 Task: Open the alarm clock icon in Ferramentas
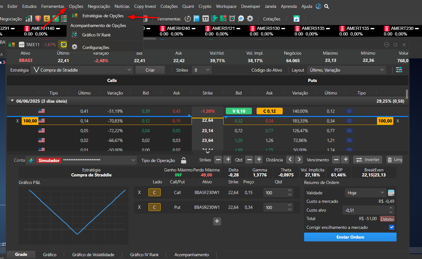232,19
